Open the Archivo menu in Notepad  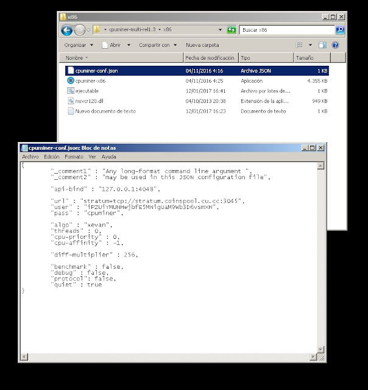[x=30, y=157]
